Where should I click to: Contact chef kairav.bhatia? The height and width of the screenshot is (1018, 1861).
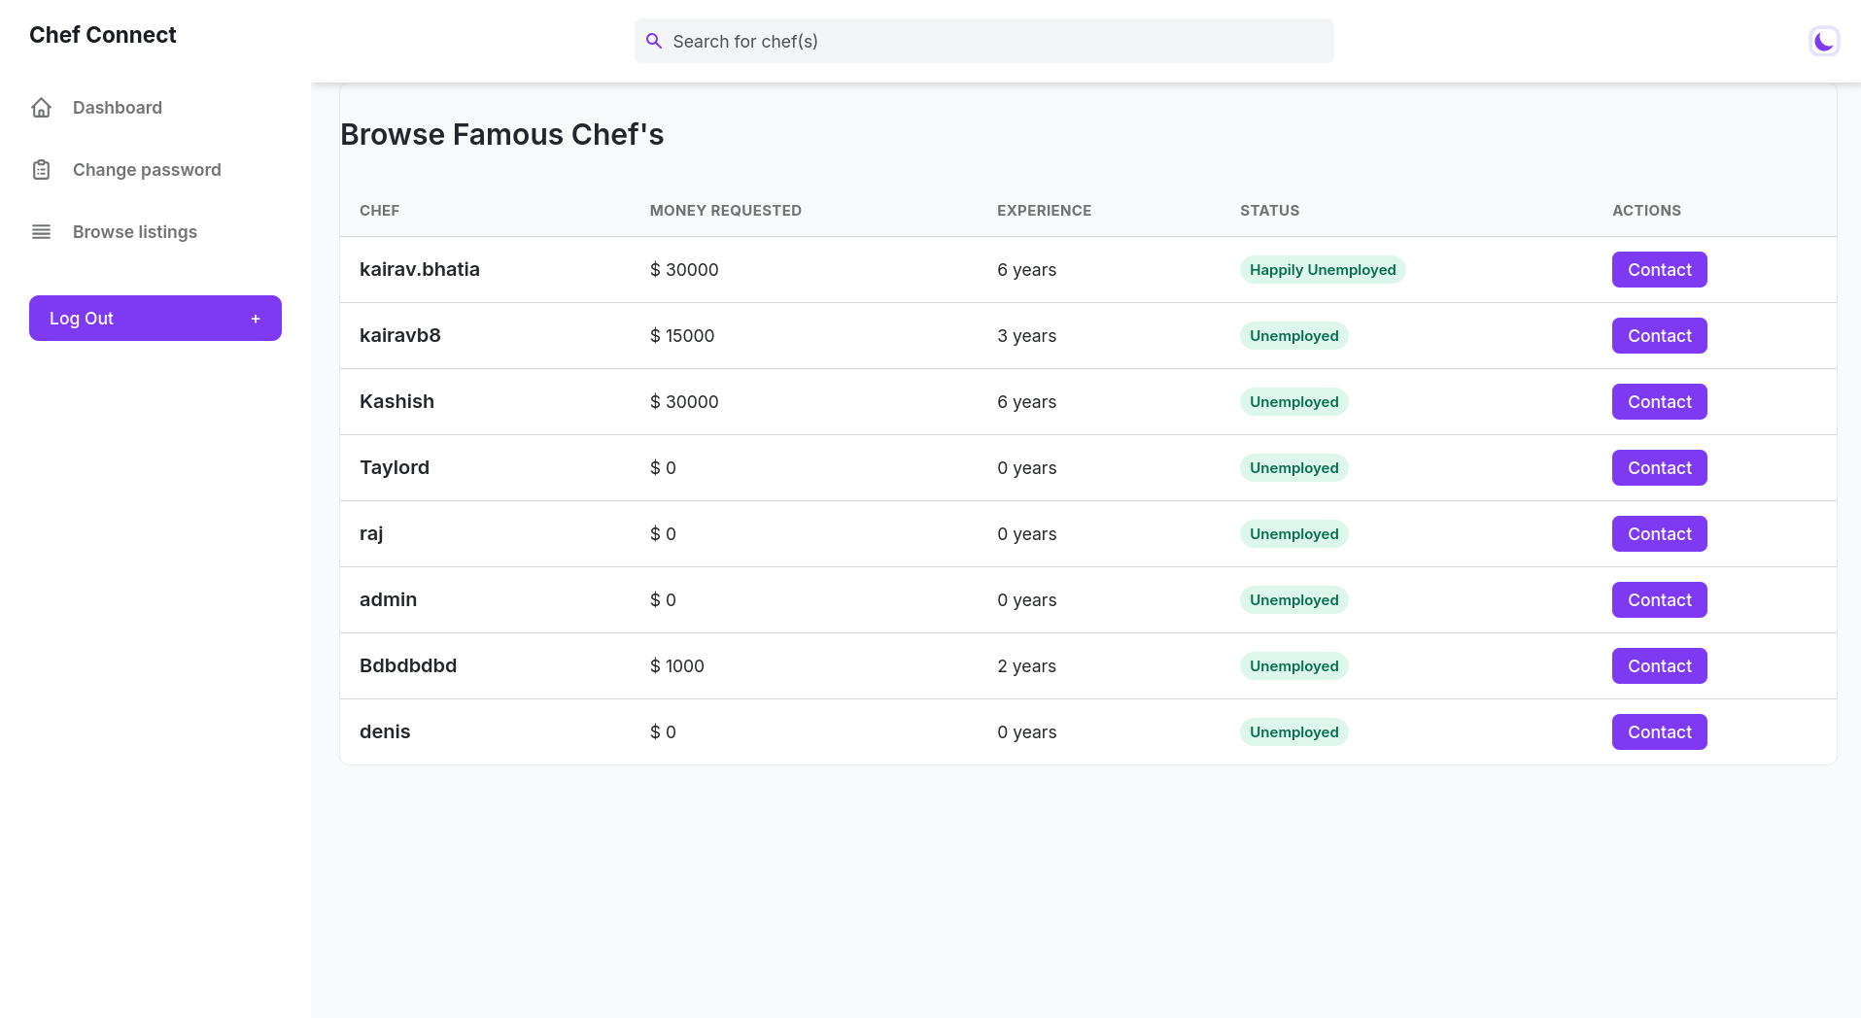click(1659, 270)
